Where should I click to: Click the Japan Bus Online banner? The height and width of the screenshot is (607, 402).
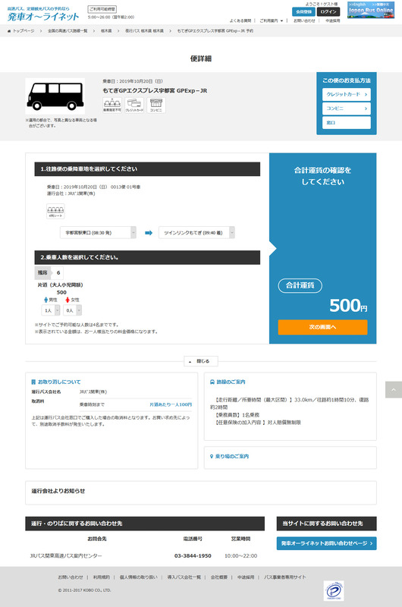pos(371,10)
